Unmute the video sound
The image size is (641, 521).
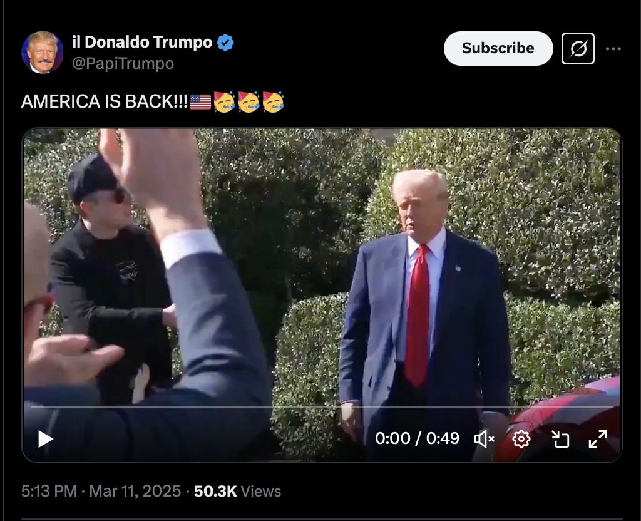tap(484, 439)
